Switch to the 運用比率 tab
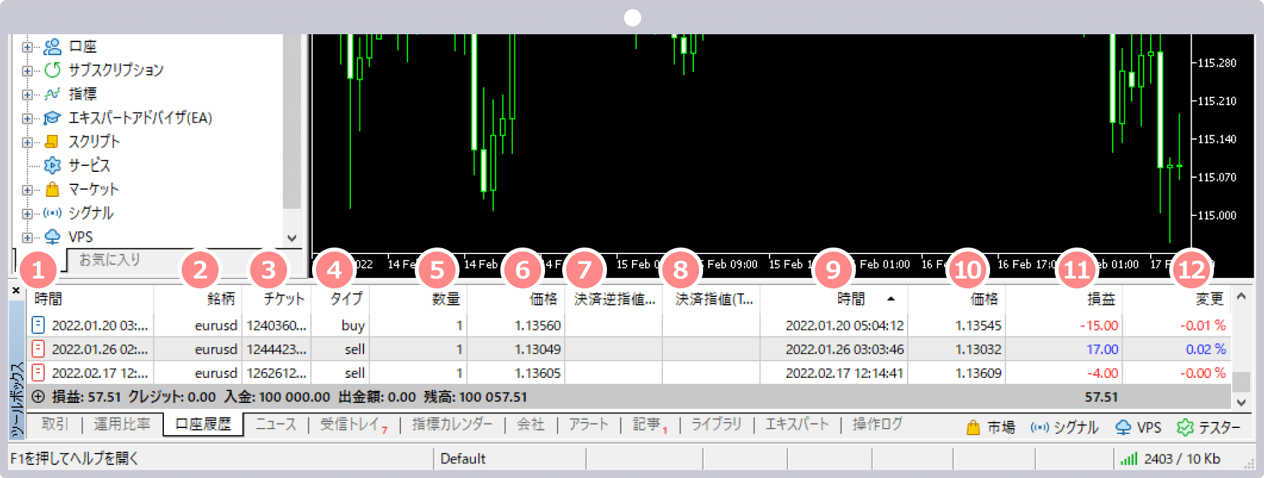This screenshot has height=478, width=1264. coord(122,424)
